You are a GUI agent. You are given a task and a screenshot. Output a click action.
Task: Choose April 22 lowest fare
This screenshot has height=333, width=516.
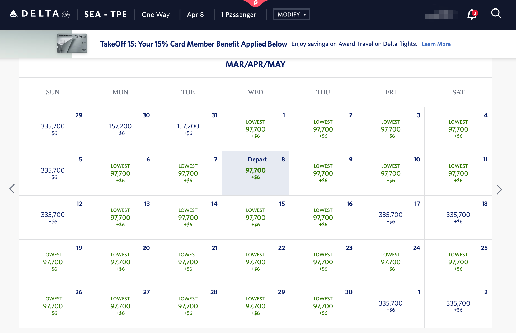[255, 262]
